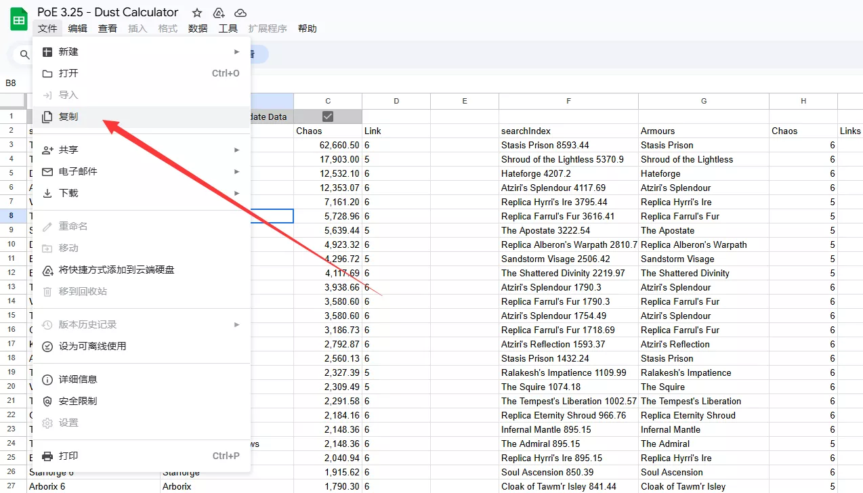
Task: Click the offline icon for 设为可离线使用
Action: [47, 346]
